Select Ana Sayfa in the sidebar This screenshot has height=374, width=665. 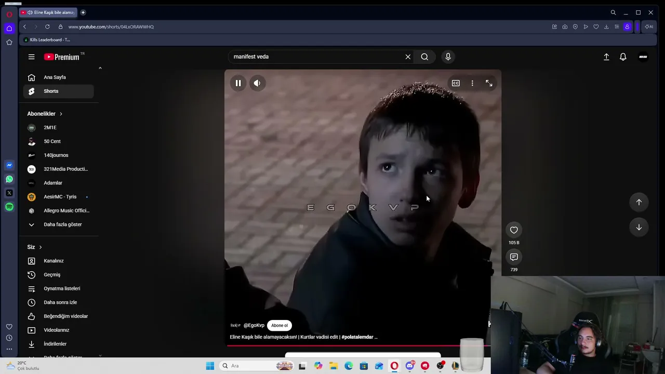(x=59, y=77)
